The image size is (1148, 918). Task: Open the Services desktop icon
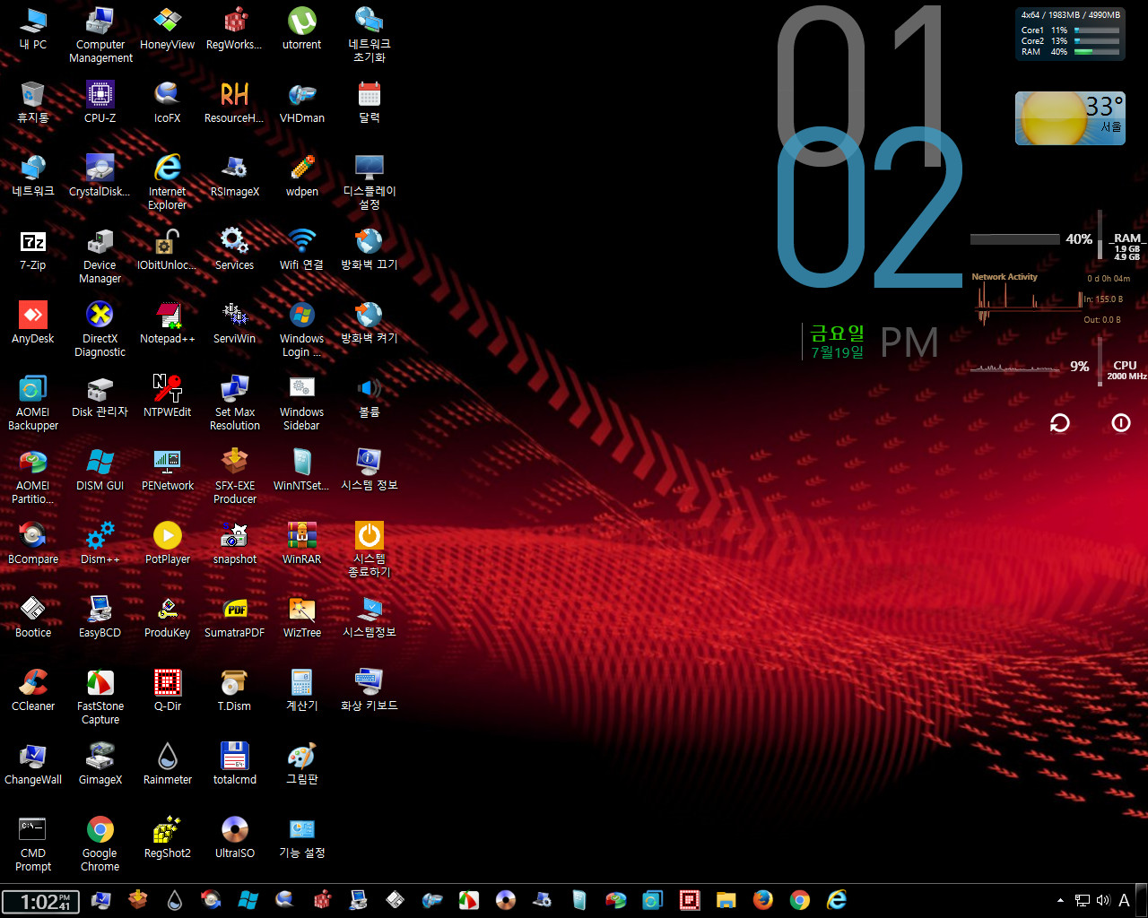coord(234,249)
